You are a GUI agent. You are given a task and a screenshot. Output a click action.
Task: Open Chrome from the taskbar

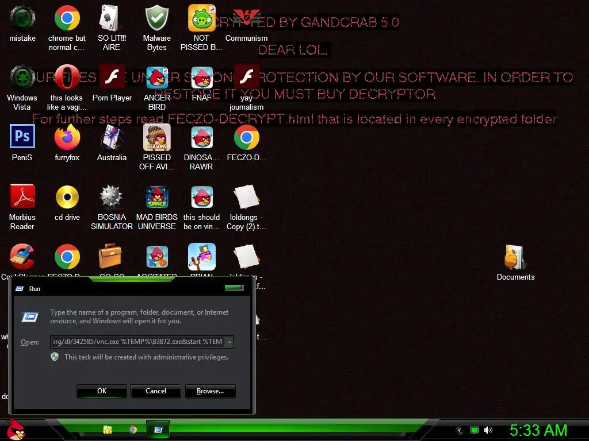coord(133,430)
